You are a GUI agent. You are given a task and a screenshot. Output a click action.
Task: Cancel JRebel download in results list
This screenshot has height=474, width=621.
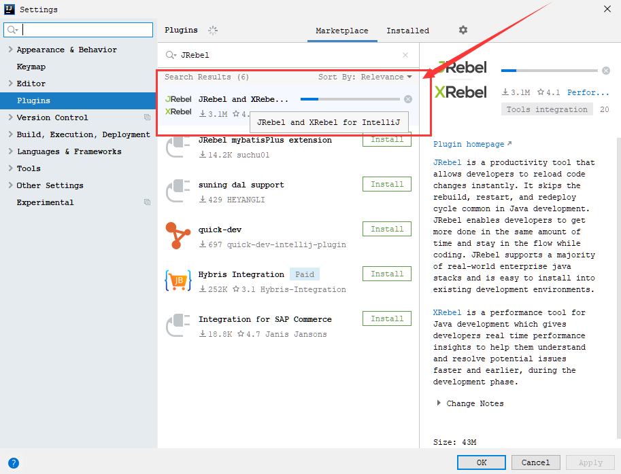tap(408, 99)
